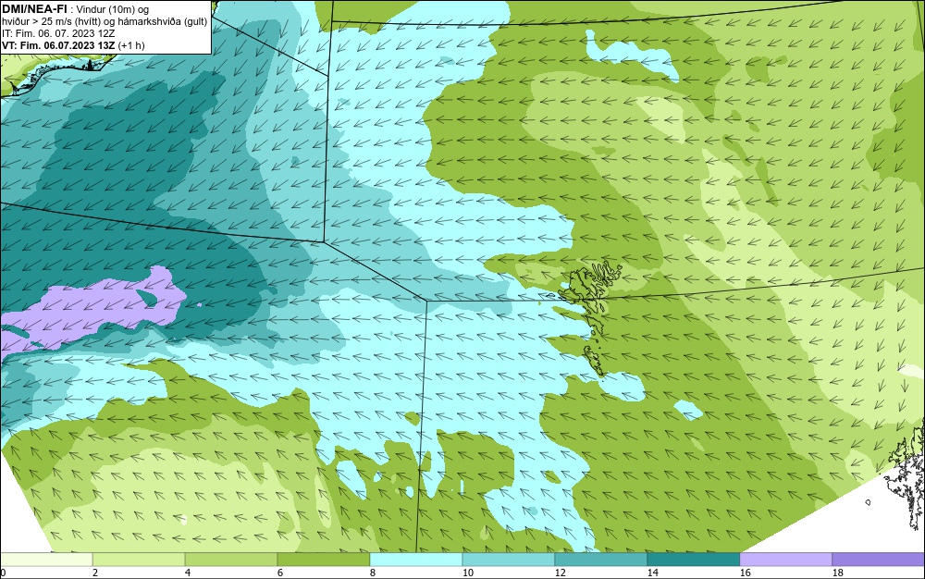Click the DMI/NEA-FI title text
The height and width of the screenshot is (579, 925).
[34, 9]
